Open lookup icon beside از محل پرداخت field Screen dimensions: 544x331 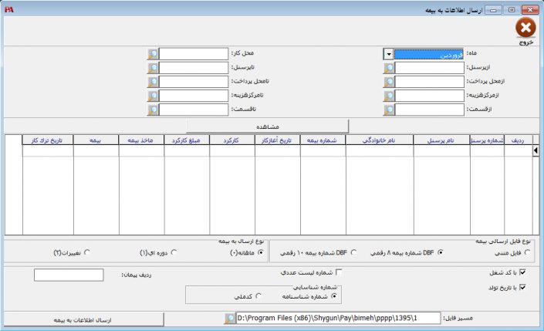389,82
